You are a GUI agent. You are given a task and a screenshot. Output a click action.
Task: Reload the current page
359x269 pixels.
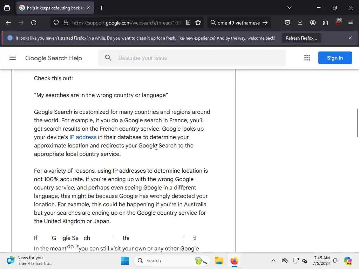pos(34,23)
